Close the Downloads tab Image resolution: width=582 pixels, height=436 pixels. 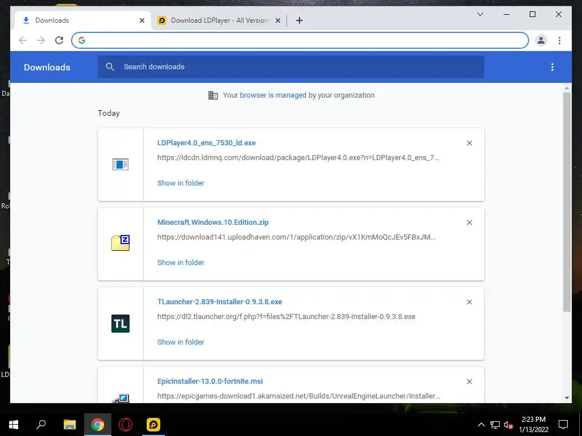click(x=142, y=20)
